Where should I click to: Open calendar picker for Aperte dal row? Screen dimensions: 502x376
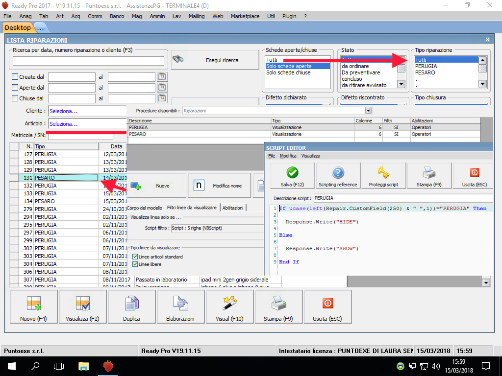point(162,87)
